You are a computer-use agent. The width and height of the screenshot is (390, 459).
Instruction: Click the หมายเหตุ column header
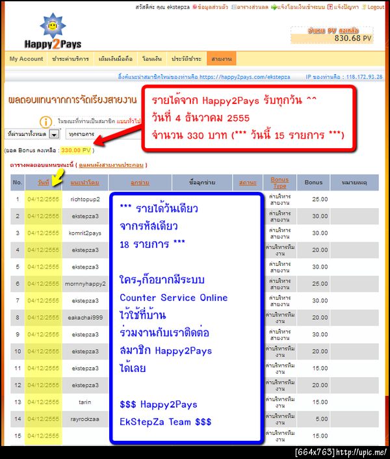click(354, 183)
